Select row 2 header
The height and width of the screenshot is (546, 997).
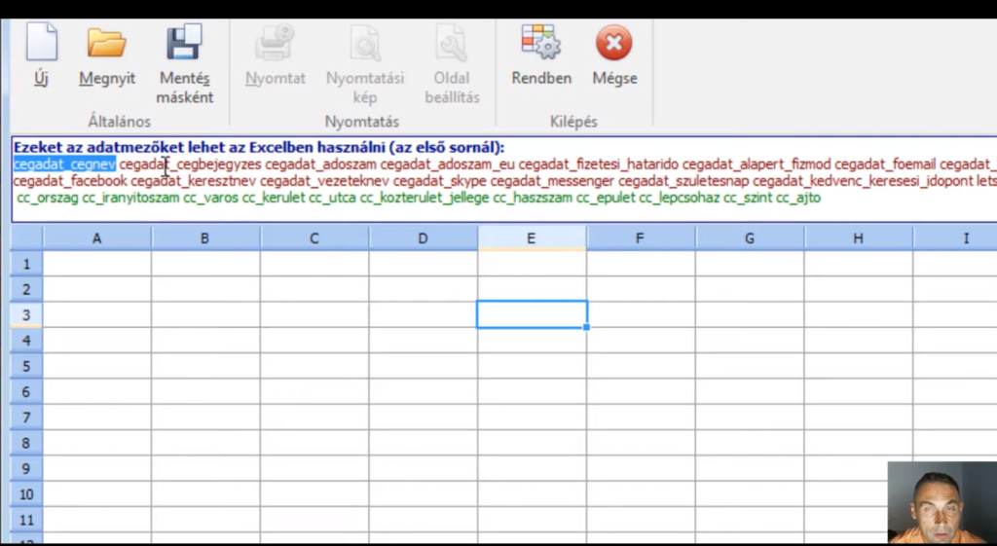tap(26, 289)
